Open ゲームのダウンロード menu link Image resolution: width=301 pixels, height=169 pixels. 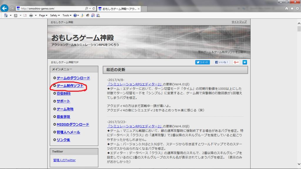click(x=73, y=78)
